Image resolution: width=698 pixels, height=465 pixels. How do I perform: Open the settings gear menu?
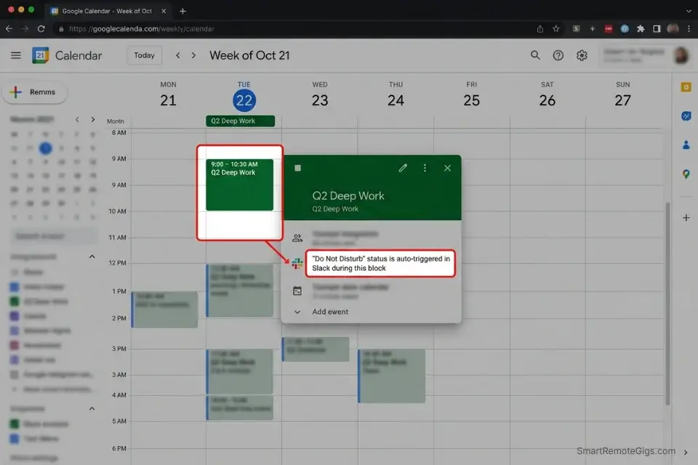pyautogui.click(x=582, y=55)
